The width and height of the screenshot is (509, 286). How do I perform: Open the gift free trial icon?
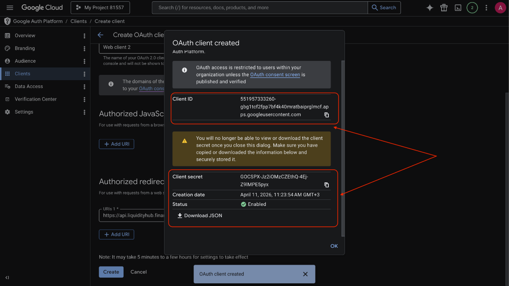444,7
